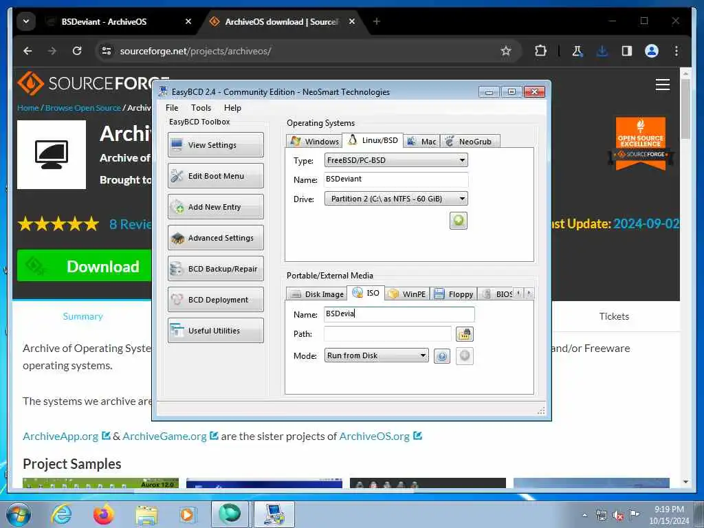704x528 pixels.
Task: Open Edit Boot Menu section
Action: tap(215, 176)
